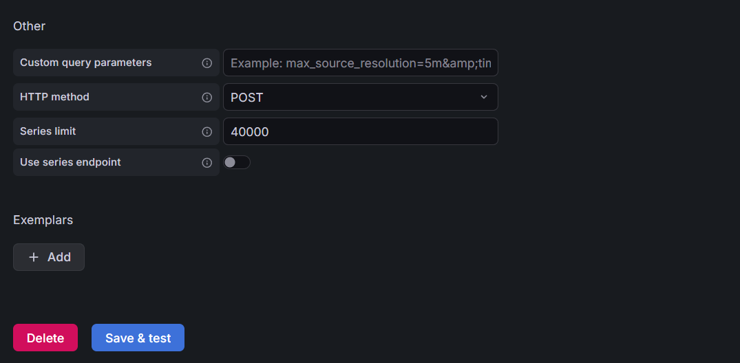Image resolution: width=740 pixels, height=363 pixels.
Task: Click the Add exemplar button label
Action: [x=59, y=257]
